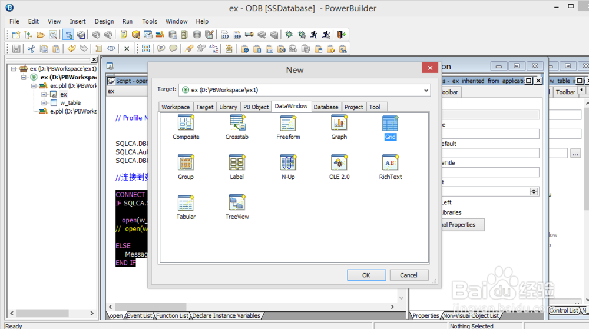
Task: Select the RichText DataWindow style
Action: tap(391, 167)
